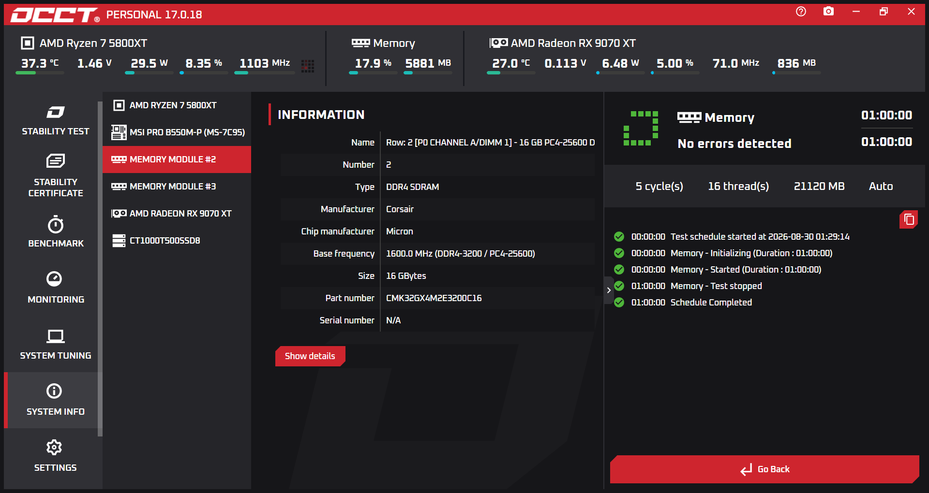Viewport: 929px width, 493px height.
Task: Click the GPU memory 836 MB reading
Action: (796, 63)
